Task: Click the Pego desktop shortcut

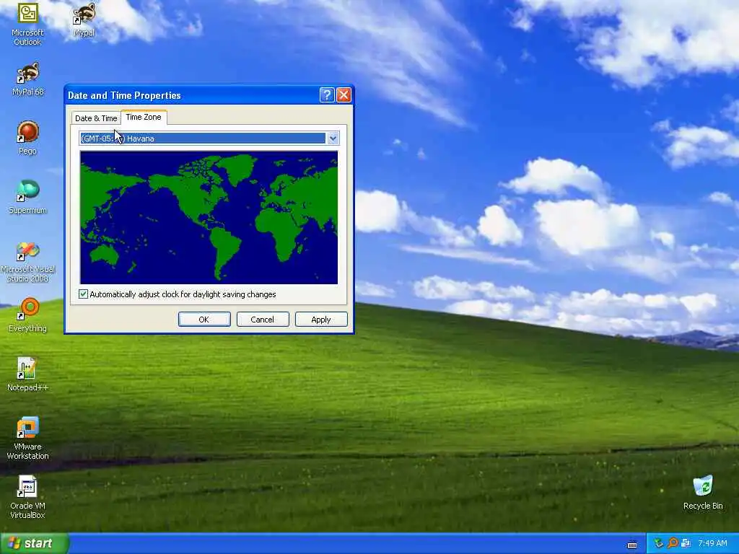Action: pos(27,138)
